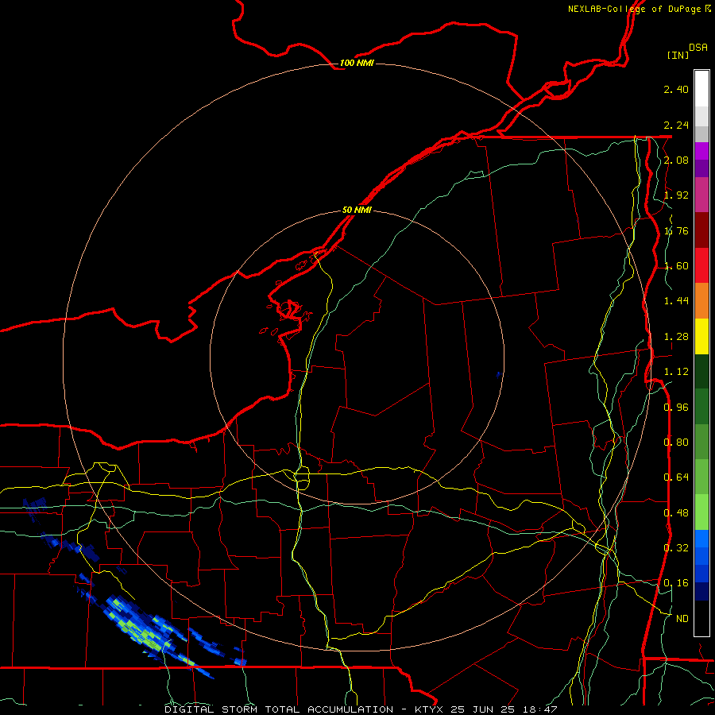The height and width of the screenshot is (715, 715).
Task: Click the 1.44 legend value
Action: pyautogui.click(x=676, y=300)
